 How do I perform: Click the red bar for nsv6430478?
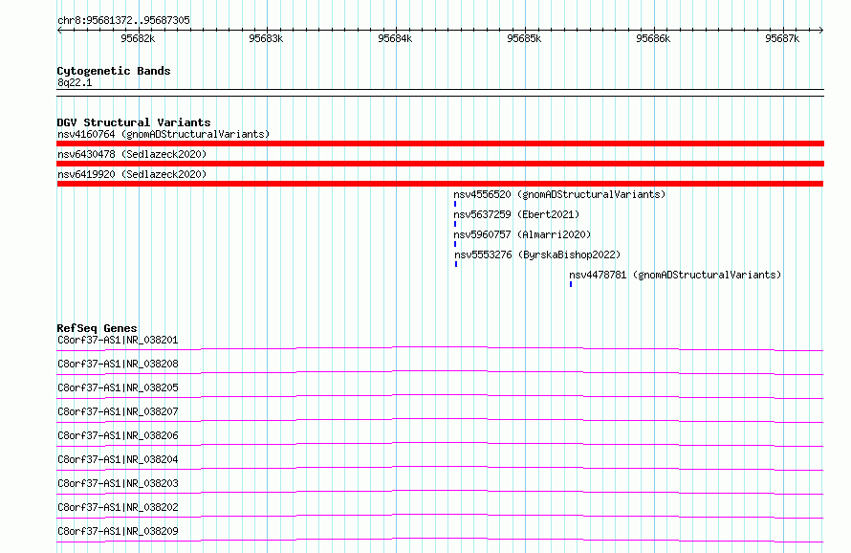pyautogui.click(x=440, y=164)
